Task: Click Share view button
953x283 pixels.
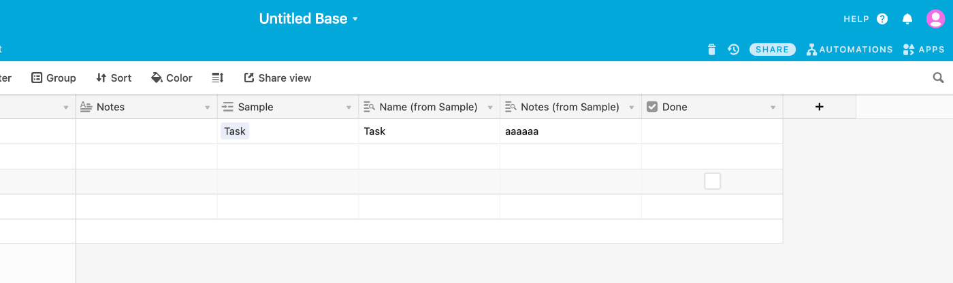Action: click(x=277, y=78)
